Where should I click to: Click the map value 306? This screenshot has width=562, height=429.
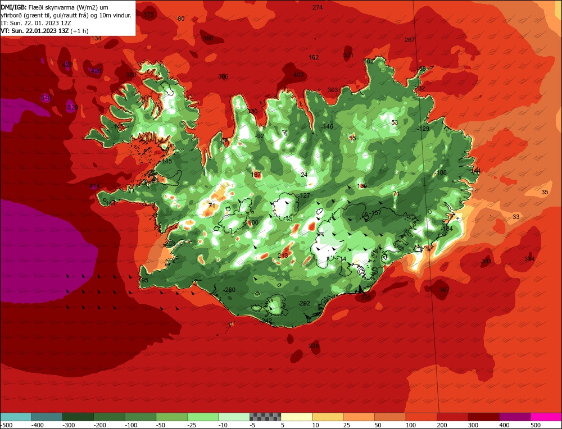[223, 76]
